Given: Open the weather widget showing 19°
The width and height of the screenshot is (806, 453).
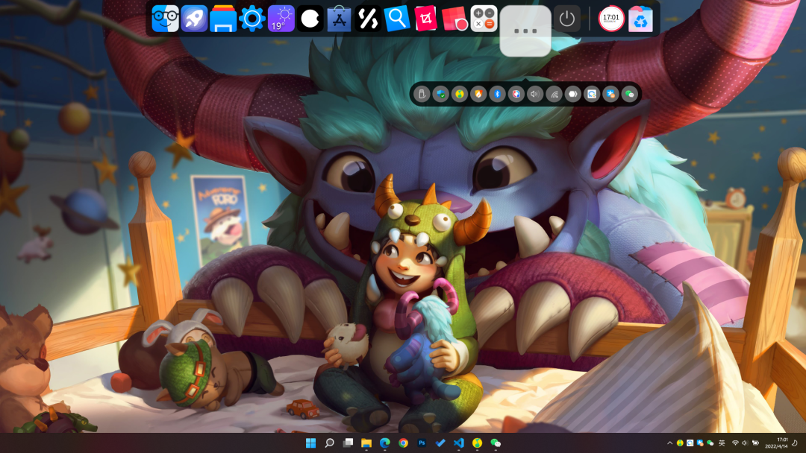Looking at the screenshot, I should tap(281, 19).
